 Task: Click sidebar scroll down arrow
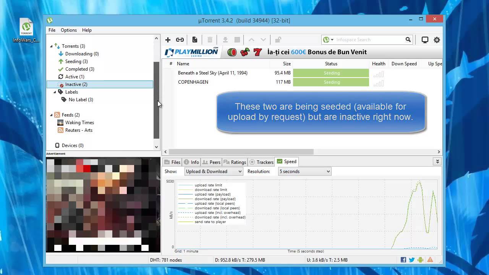[156, 147]
